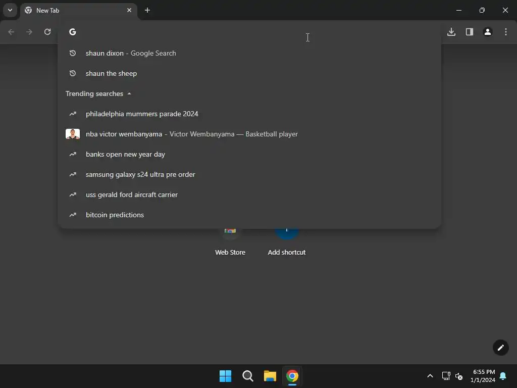The width and height of the screenshot is (517, 388).
Task: Click the Chrome taskbar icon
Action: click(x=292, y=376)
